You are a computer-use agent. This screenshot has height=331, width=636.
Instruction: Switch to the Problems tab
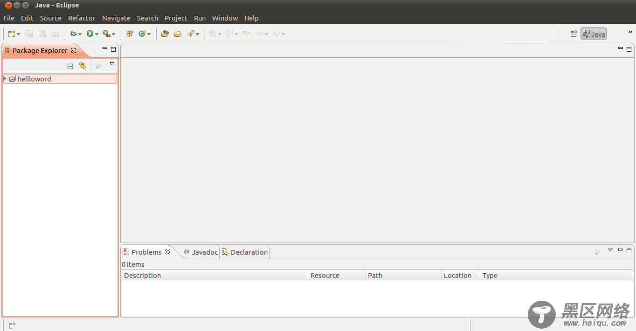tap(146, 252)
